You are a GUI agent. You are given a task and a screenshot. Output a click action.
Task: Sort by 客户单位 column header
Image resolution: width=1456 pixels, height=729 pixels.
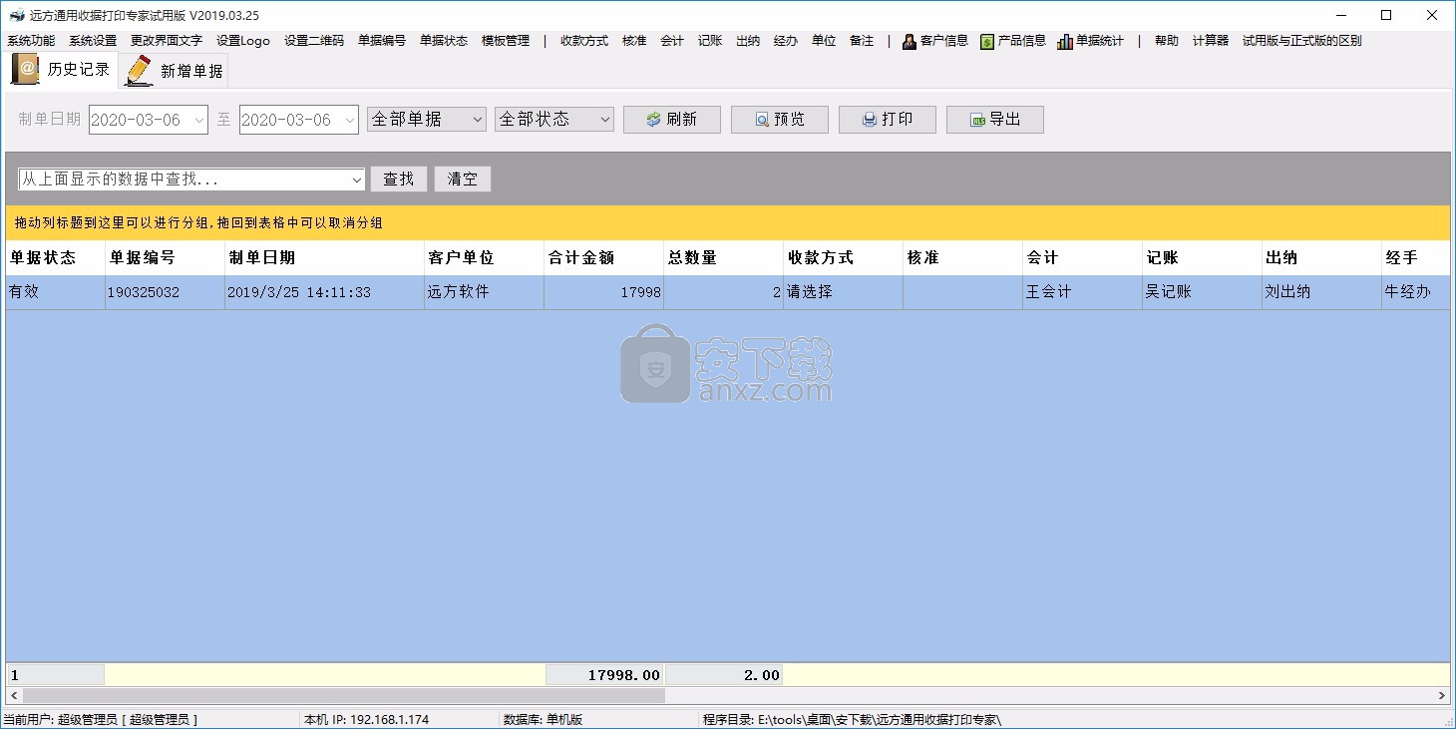click(x=484, y=257)
